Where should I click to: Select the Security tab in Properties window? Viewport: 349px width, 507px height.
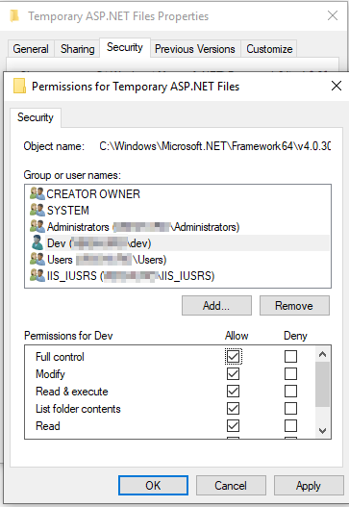pos(125,47)
